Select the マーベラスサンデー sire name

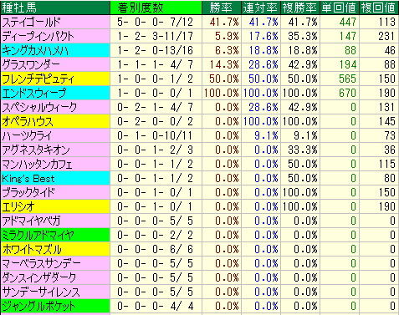tap(41, 263)
